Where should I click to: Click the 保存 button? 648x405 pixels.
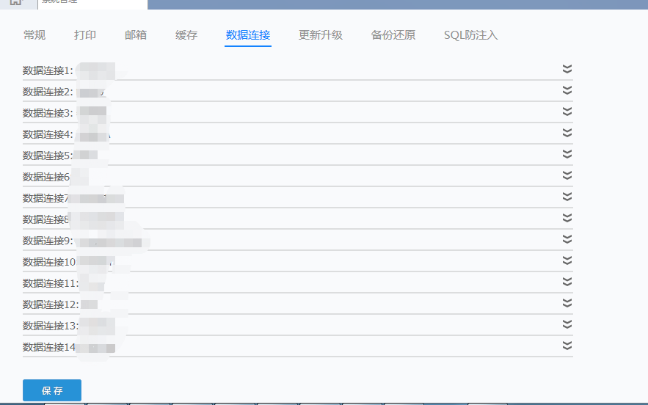52,390
